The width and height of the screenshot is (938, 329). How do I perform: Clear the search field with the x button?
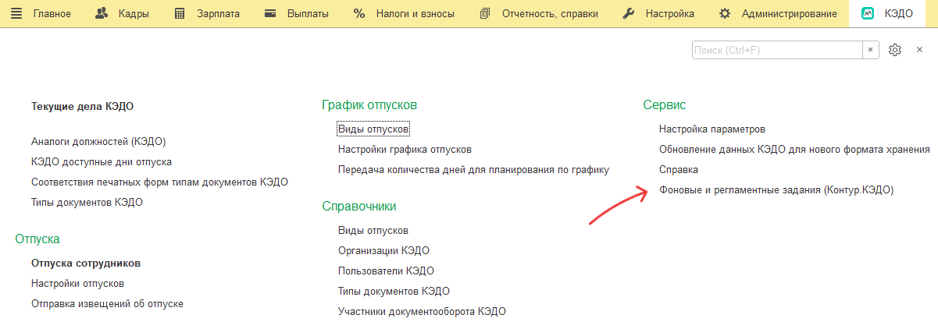pos(870,50)
